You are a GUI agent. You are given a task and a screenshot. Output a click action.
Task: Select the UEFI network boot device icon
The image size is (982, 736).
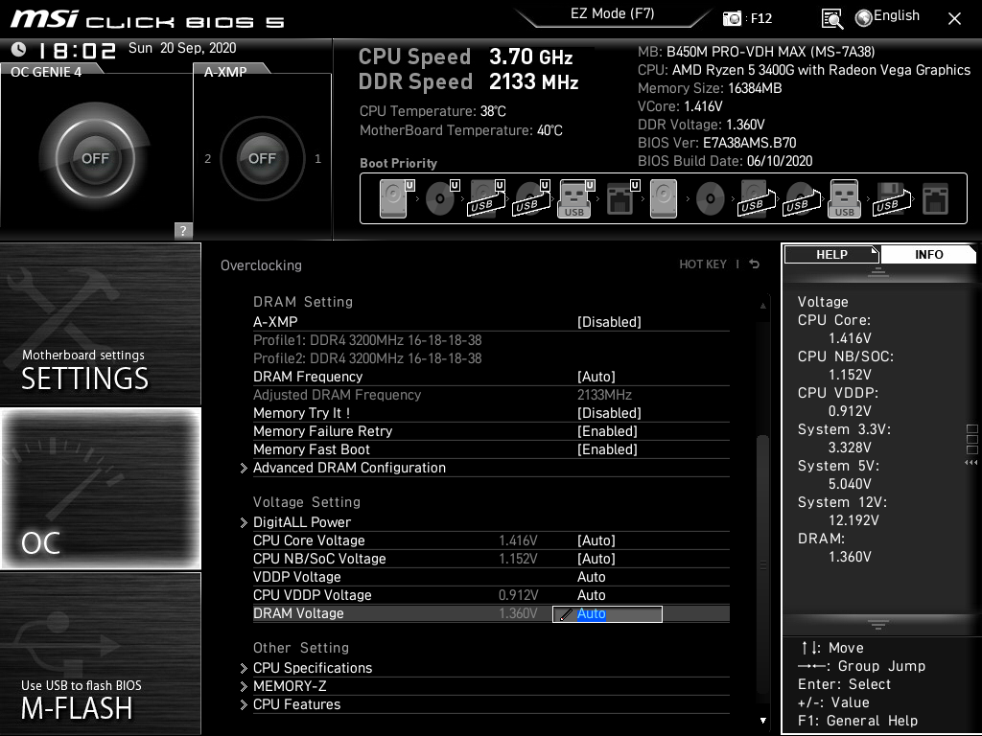621,198
